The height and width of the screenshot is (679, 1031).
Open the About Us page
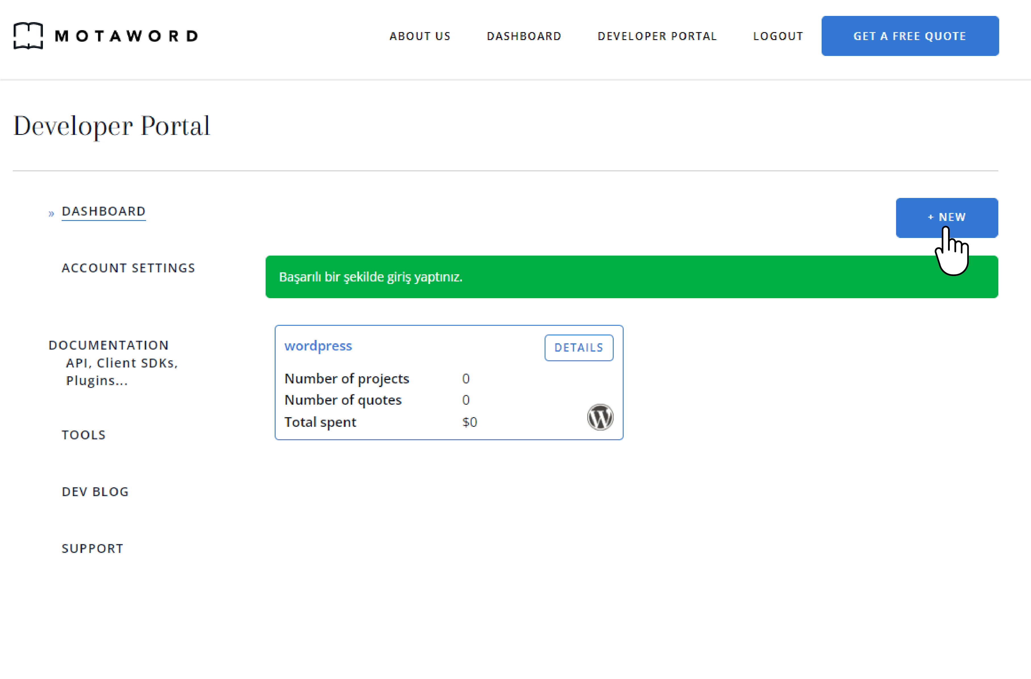pyautogui.click(x=420, y=36)
